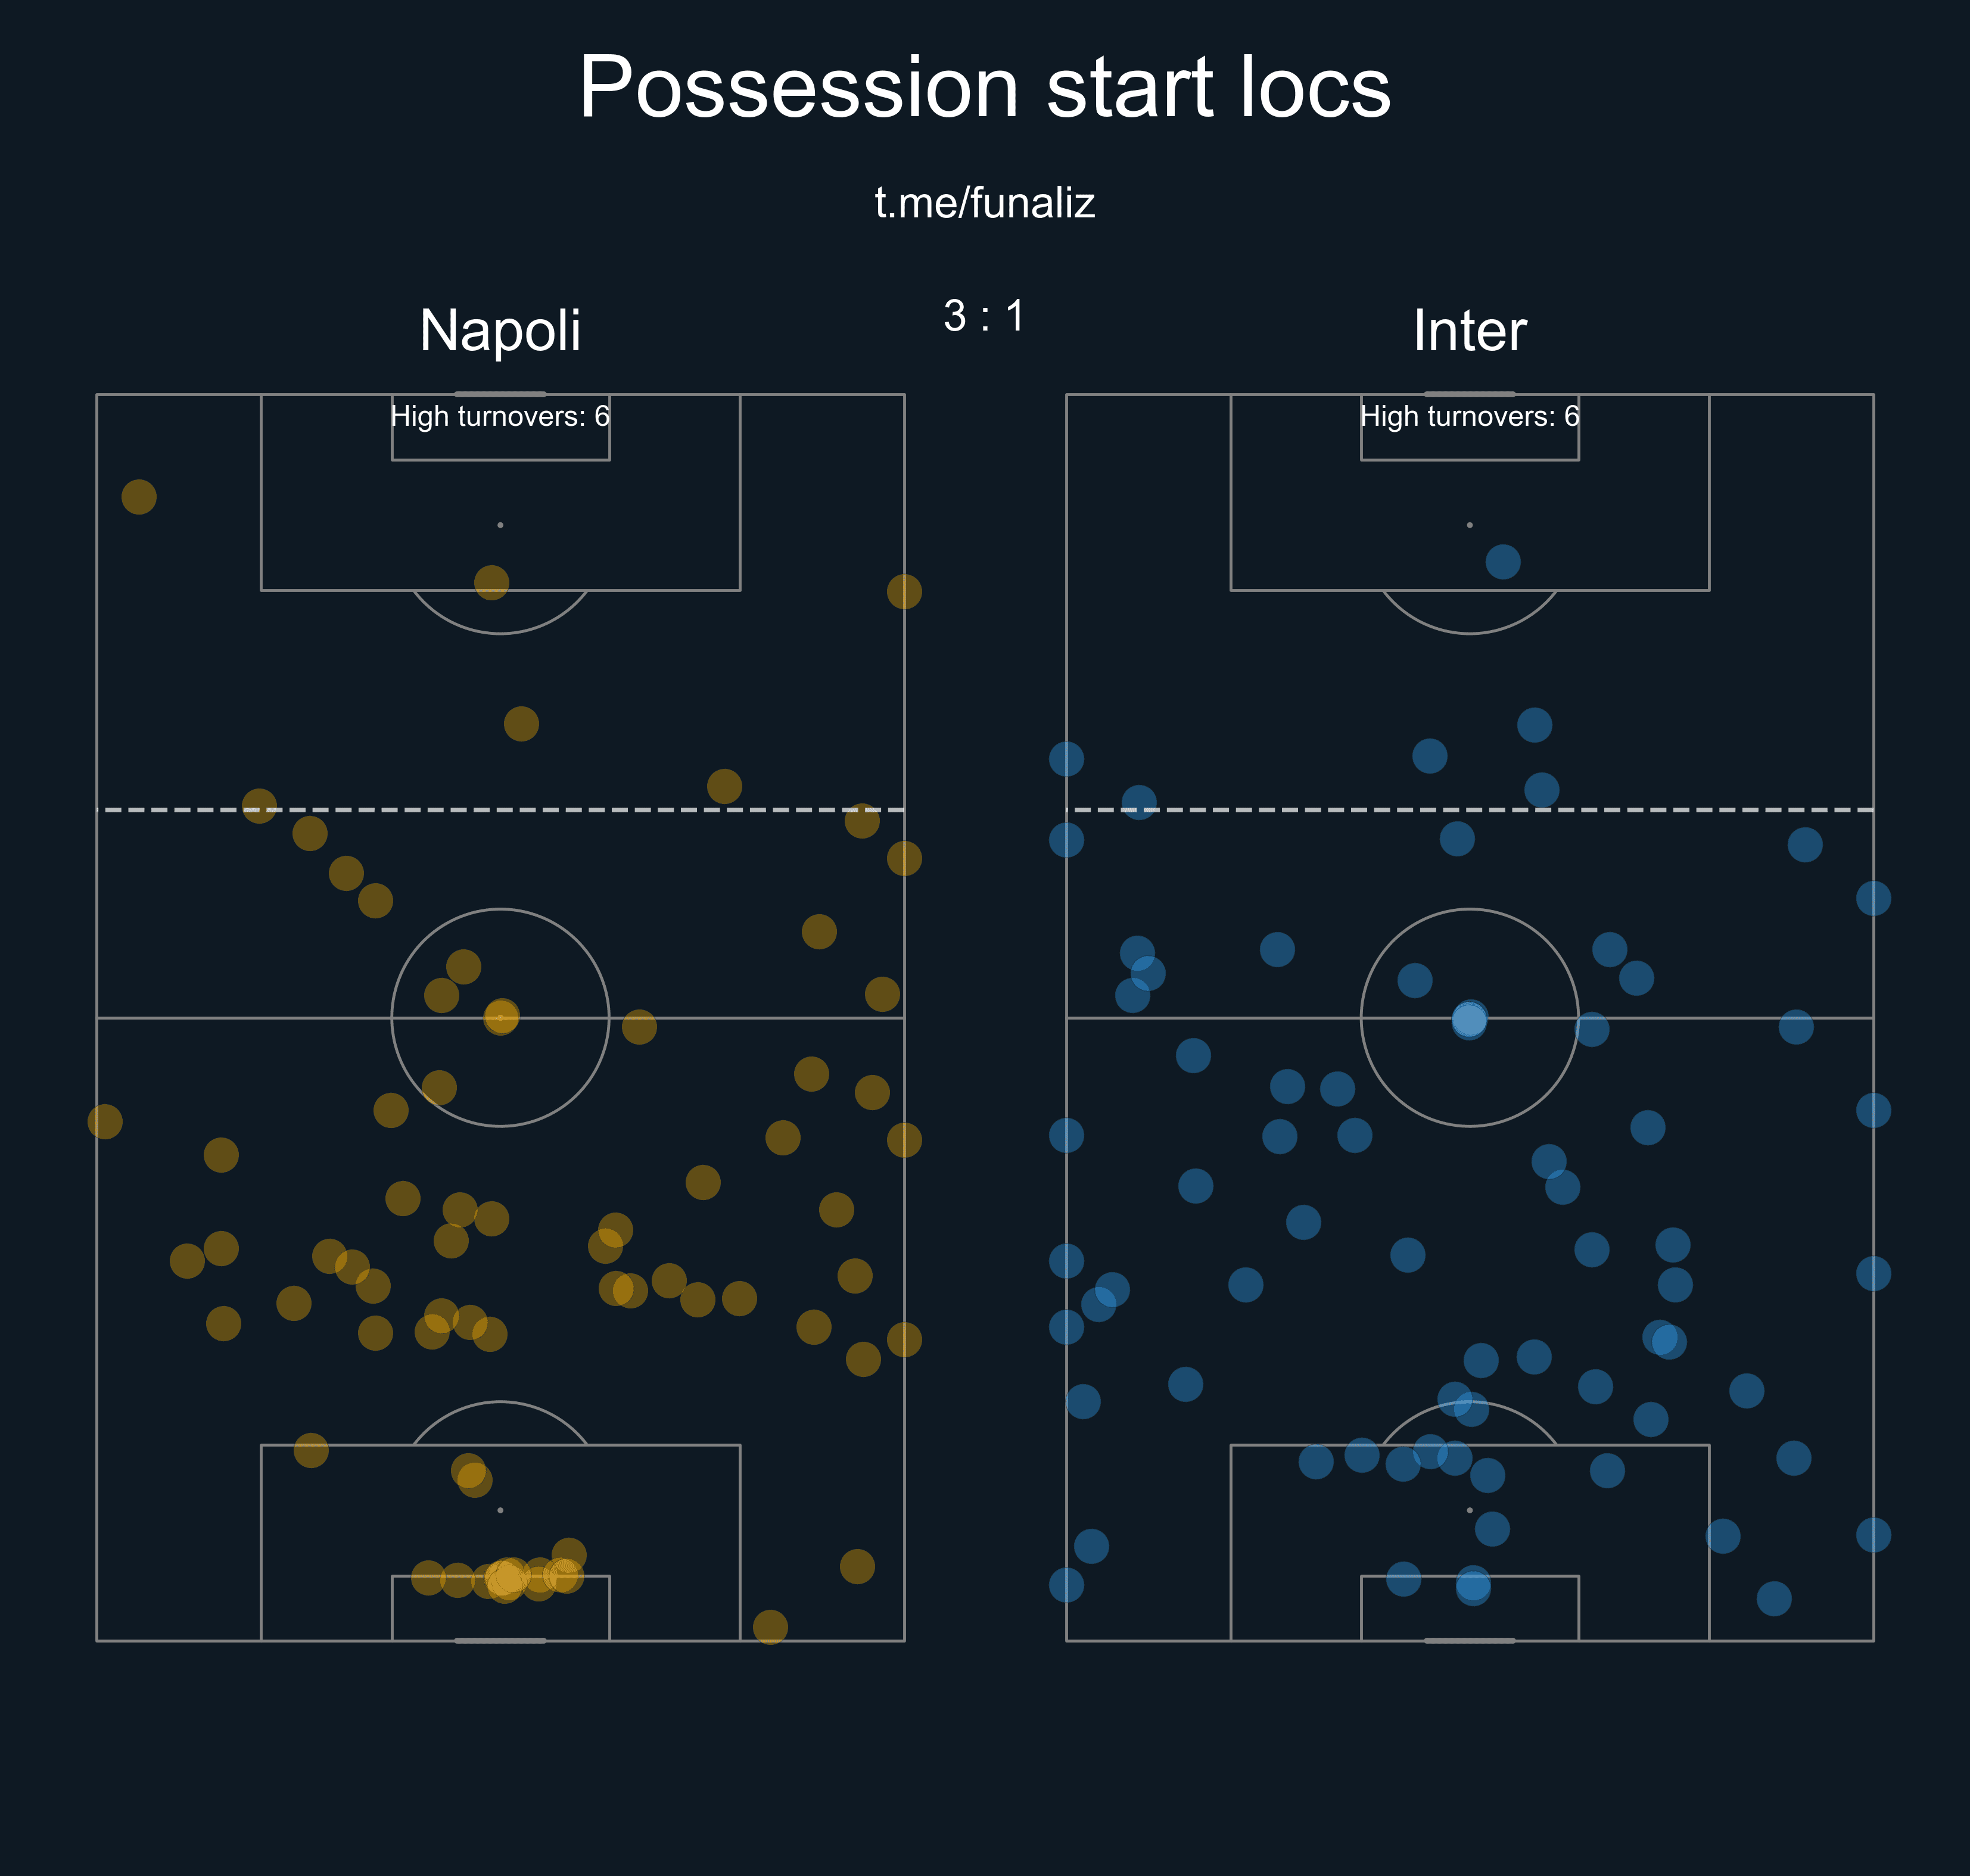
Task: Click Napoli's High turnovers: 6 label
Action: pos(500,416)
